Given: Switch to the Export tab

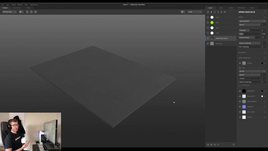Looking at the screenshot, I should [252, 8].
